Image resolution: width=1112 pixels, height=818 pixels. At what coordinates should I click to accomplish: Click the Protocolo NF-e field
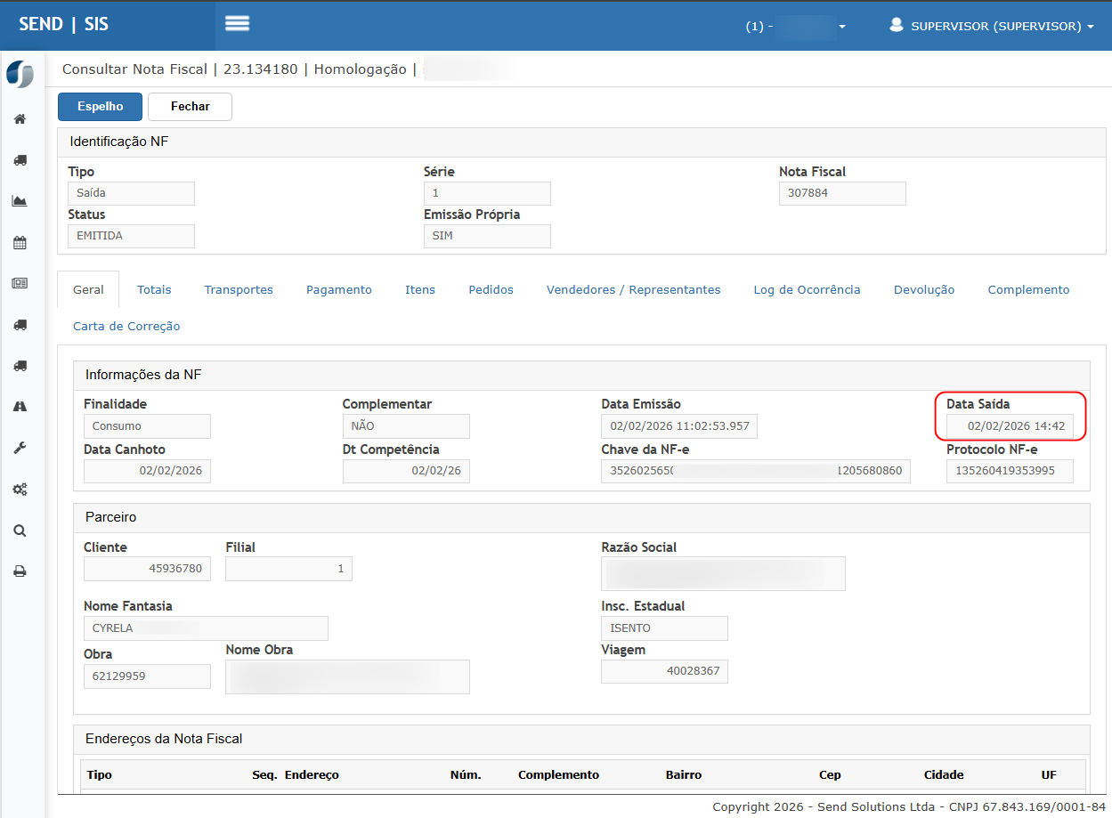[1010, 471]
